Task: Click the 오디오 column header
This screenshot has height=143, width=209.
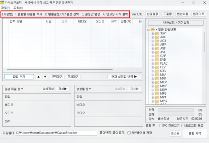Action: pyautogui.click(x=100, y=21)
